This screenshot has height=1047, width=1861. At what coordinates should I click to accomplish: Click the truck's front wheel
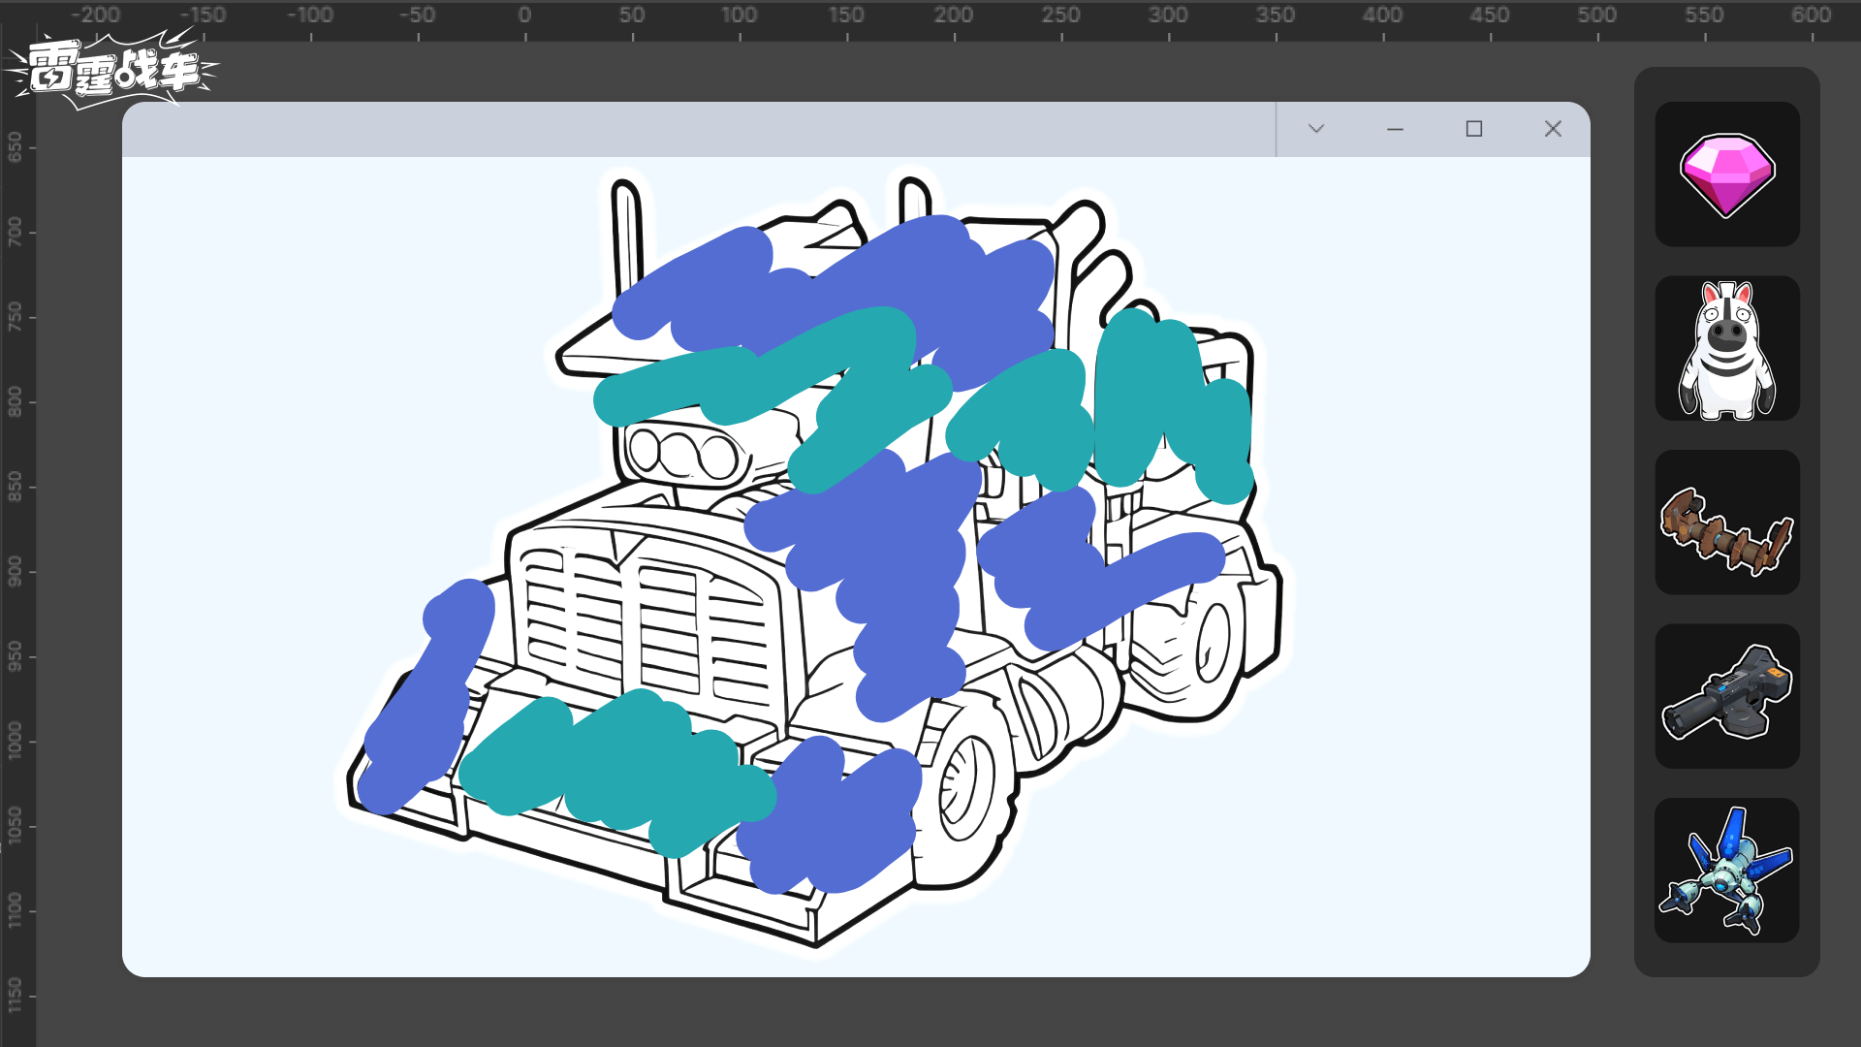(x=964, y=790)
